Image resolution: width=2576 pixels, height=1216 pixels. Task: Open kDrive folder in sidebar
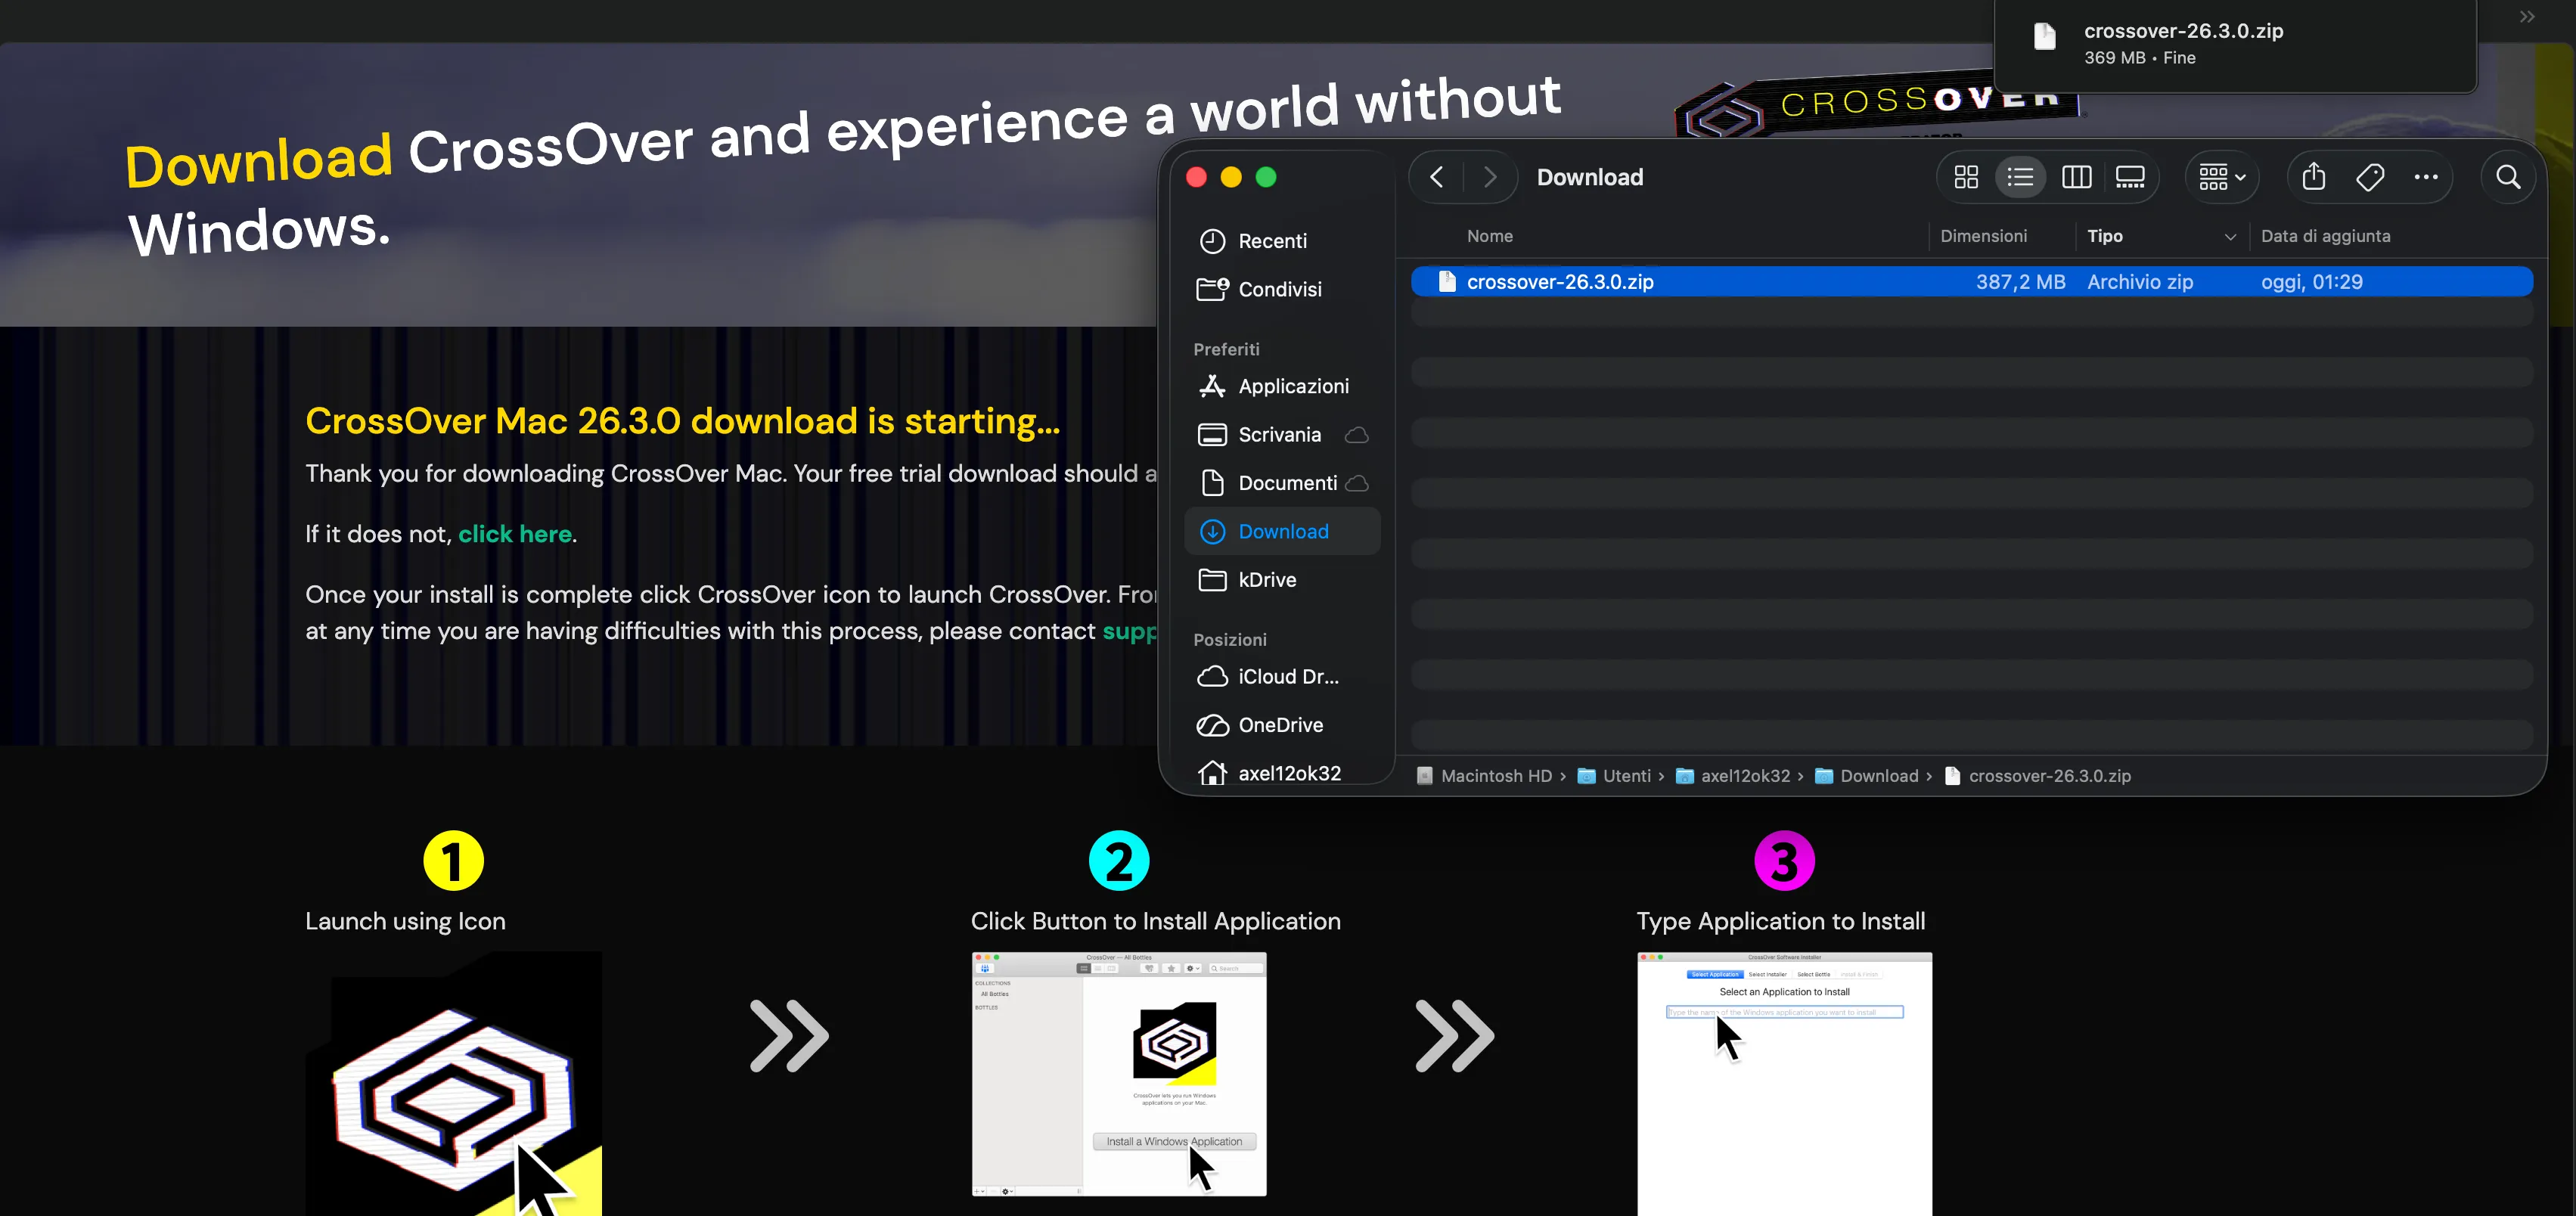point(1282,580)
